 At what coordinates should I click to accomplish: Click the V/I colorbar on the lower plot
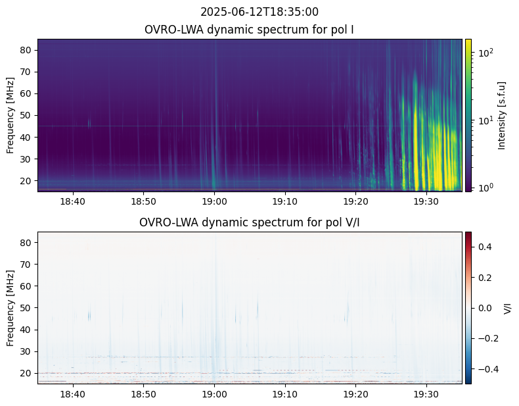point(468,308)
